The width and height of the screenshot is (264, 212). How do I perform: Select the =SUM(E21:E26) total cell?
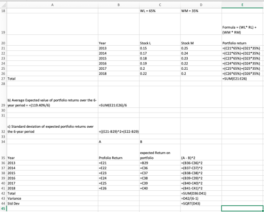click(x=243, y=79)
